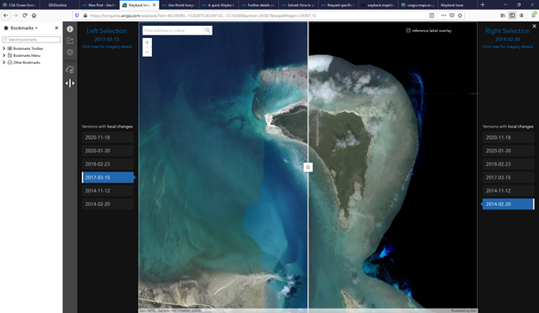Close the swipe panel with X

pos(534,26)
